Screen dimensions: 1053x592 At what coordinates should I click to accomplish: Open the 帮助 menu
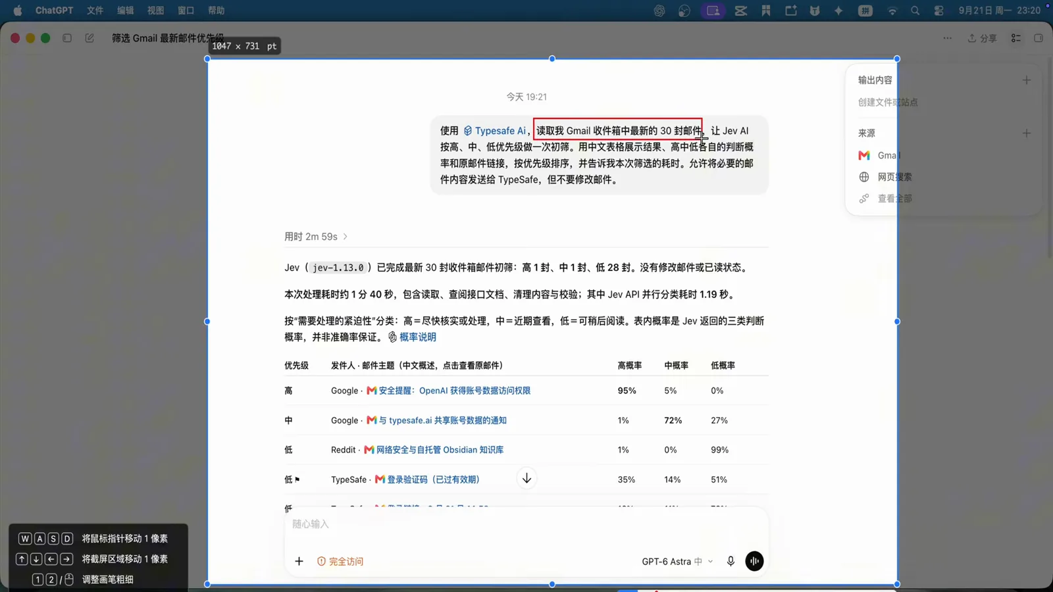(x=217, y=11)
